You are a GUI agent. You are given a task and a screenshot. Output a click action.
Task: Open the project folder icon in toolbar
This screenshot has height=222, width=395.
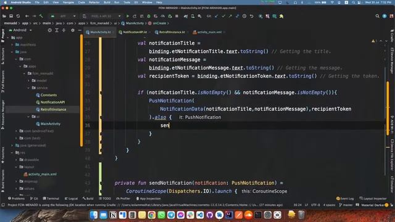4,16
